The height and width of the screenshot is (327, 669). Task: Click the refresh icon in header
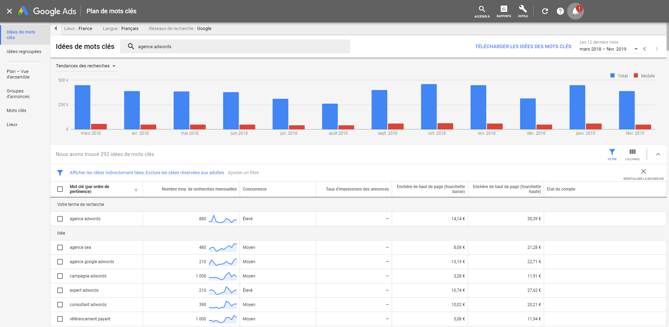[x=545, y=11]
